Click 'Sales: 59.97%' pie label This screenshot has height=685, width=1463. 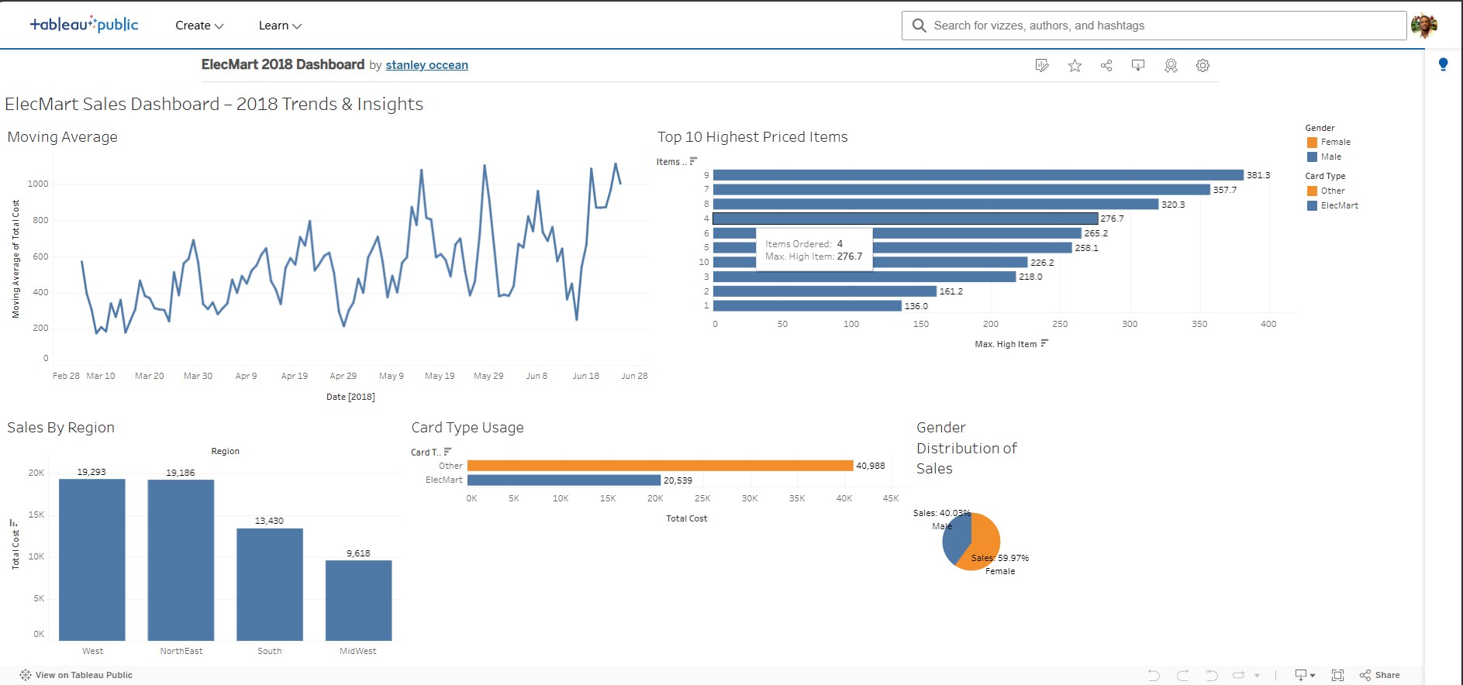(x=1000, y=558)
